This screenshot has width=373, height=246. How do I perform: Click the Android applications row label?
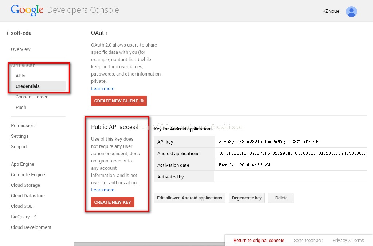pos(178,153)
